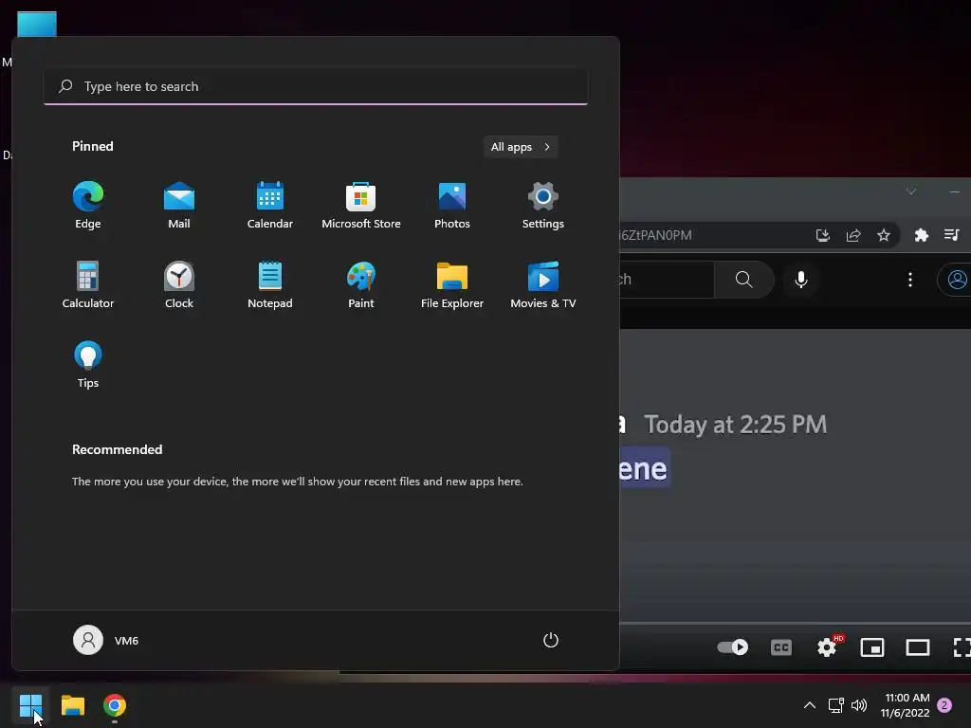Open File Explorer from the taskbar
Image resolution: width=971 pixels, height=728 pixels.
pyautogui.click(x=72, y=705)
